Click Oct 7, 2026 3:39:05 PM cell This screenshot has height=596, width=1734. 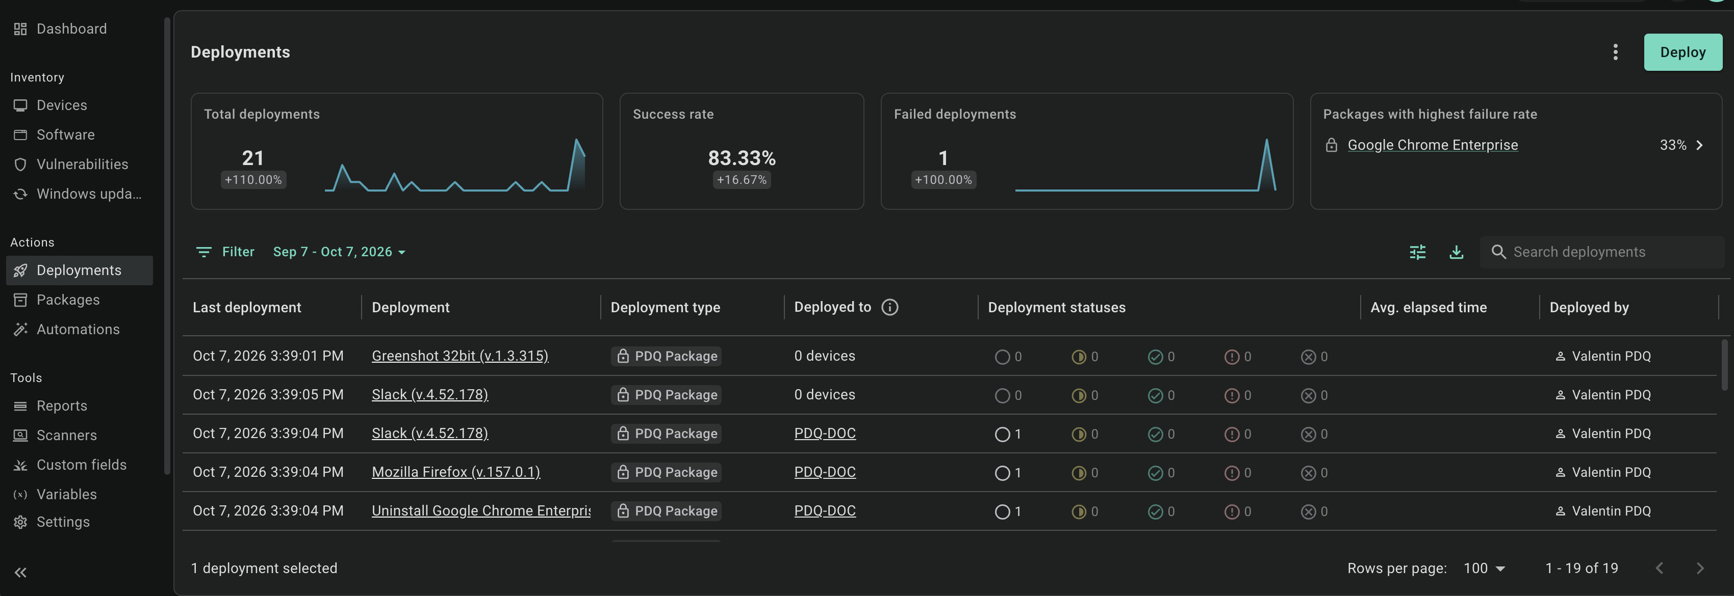[x=268, y=395]
